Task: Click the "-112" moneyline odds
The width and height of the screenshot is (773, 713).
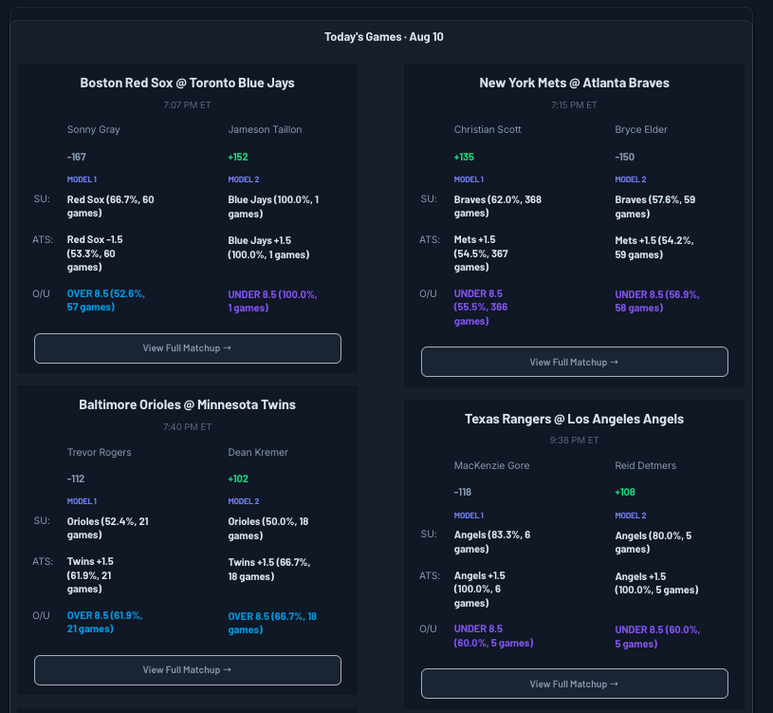Action: pyautogui.click(x=76, y=478)
